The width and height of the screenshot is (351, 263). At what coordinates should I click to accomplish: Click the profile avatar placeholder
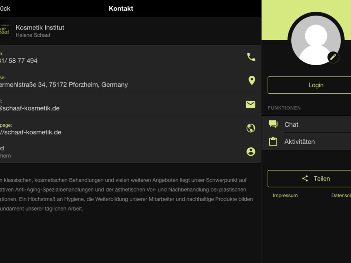pyautogui.click(x=316, y=40)
